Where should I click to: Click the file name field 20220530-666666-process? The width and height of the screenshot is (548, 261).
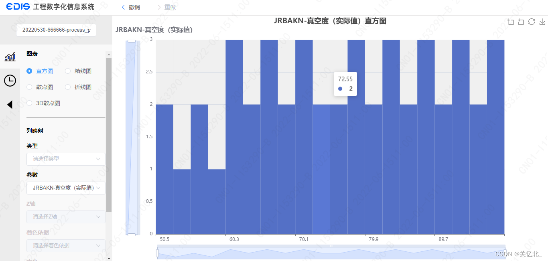click(x=56, y=30)
